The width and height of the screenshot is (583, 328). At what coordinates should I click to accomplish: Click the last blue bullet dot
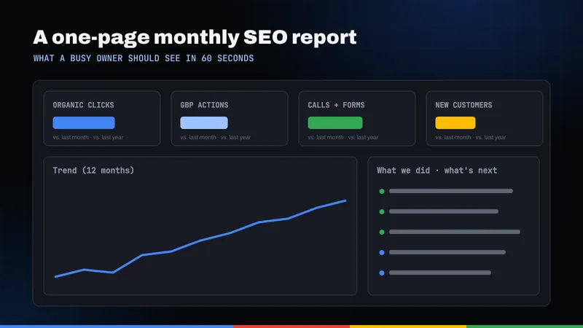382,273
